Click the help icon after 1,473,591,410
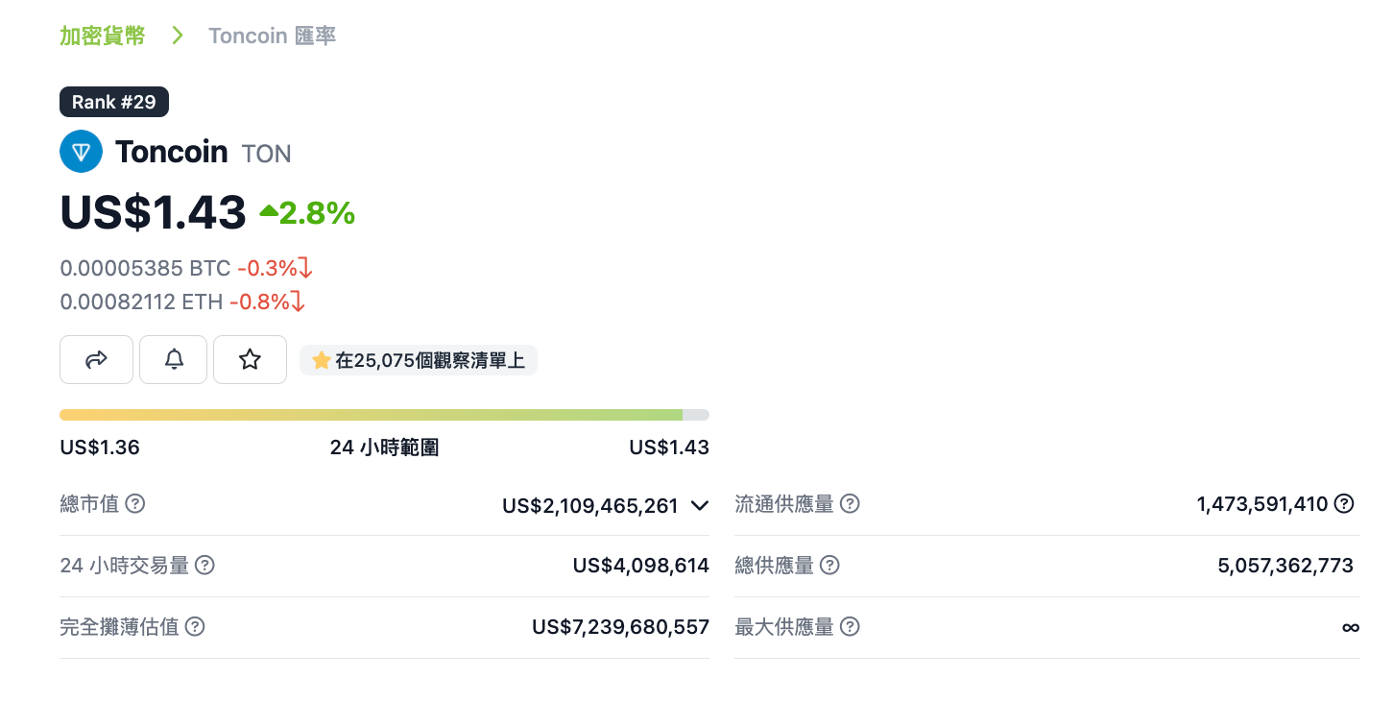1393x702 pixels. tap(1343, 503)
